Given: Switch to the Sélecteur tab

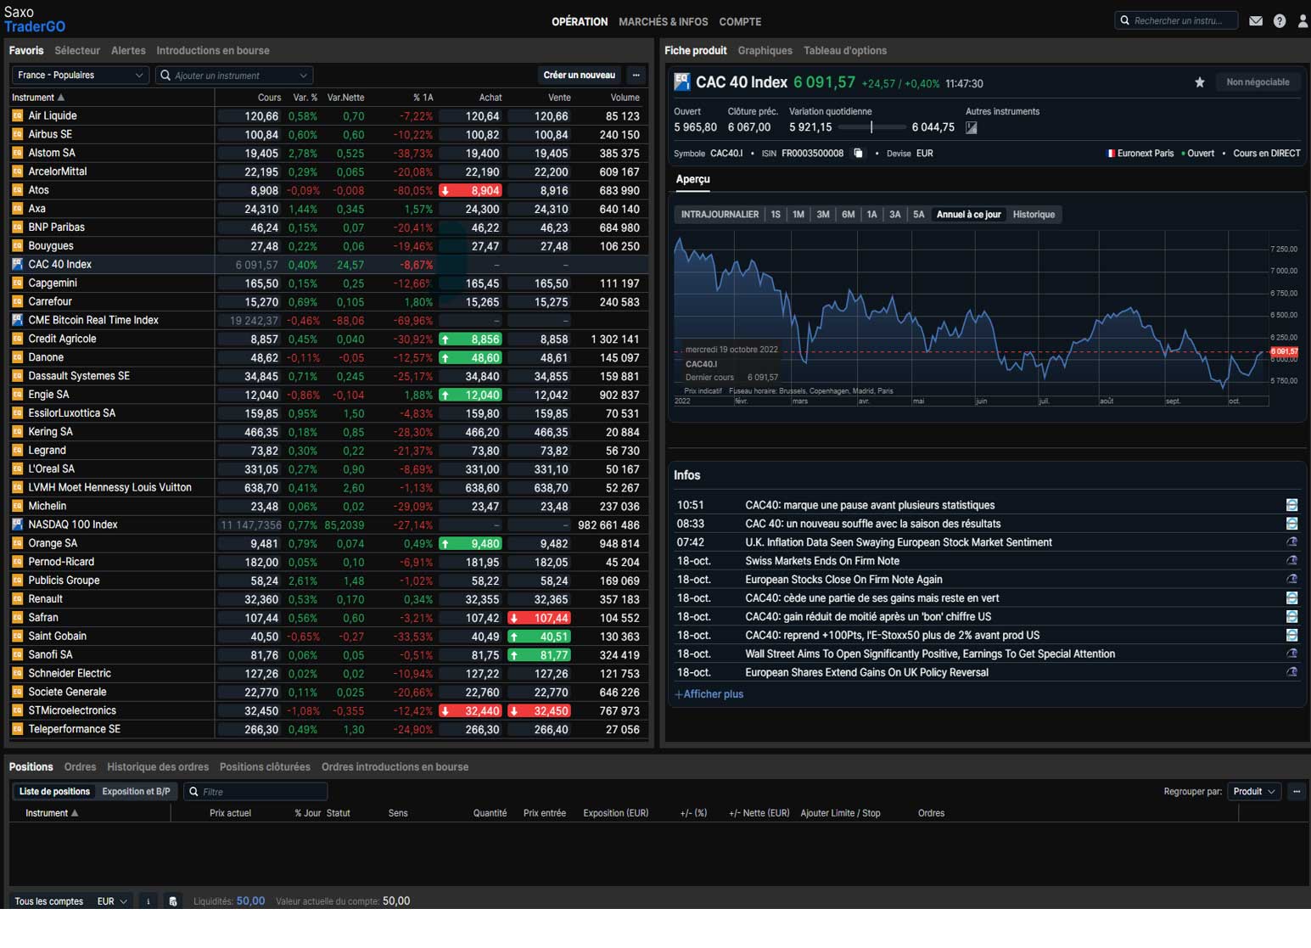Looking at the screenshot, I should pos(77,51).
